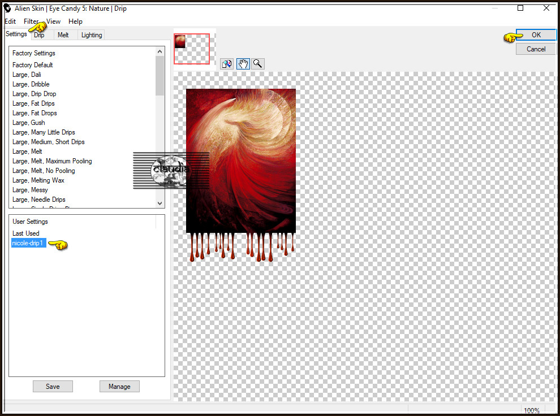This screenshot has width=560, height=416.
Task: Switch to the Melt tab
Action: point(63,35)
